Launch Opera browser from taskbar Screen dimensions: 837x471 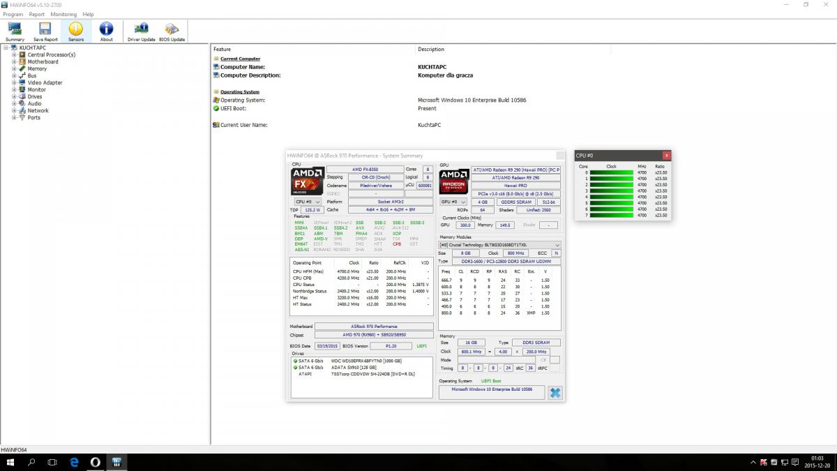[x=96, y=463]
